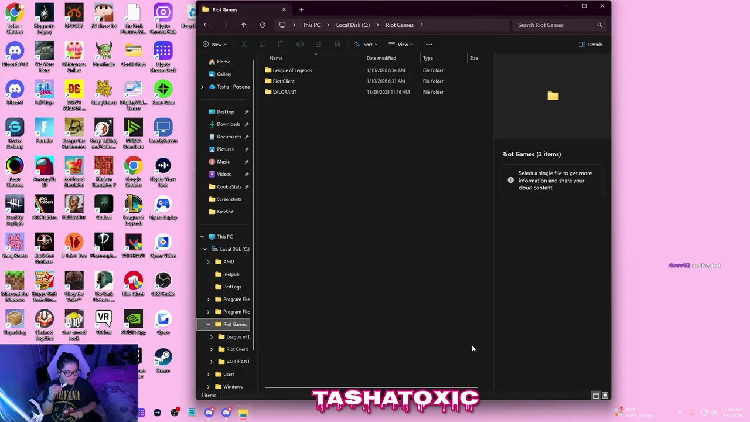Select Minecraft for Windows desktop icon
This screenshot has height=422, width=750.
(15, 286)
